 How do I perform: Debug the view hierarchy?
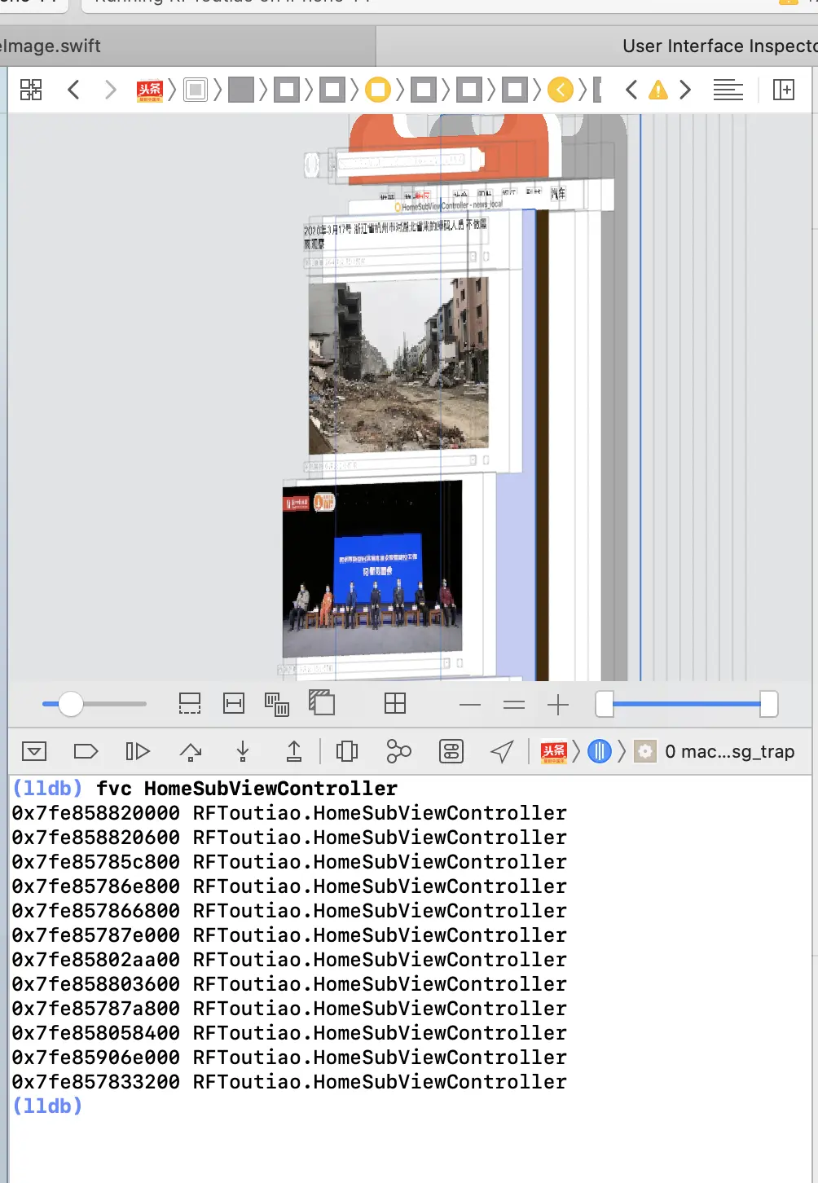click(x=347, y=751)
